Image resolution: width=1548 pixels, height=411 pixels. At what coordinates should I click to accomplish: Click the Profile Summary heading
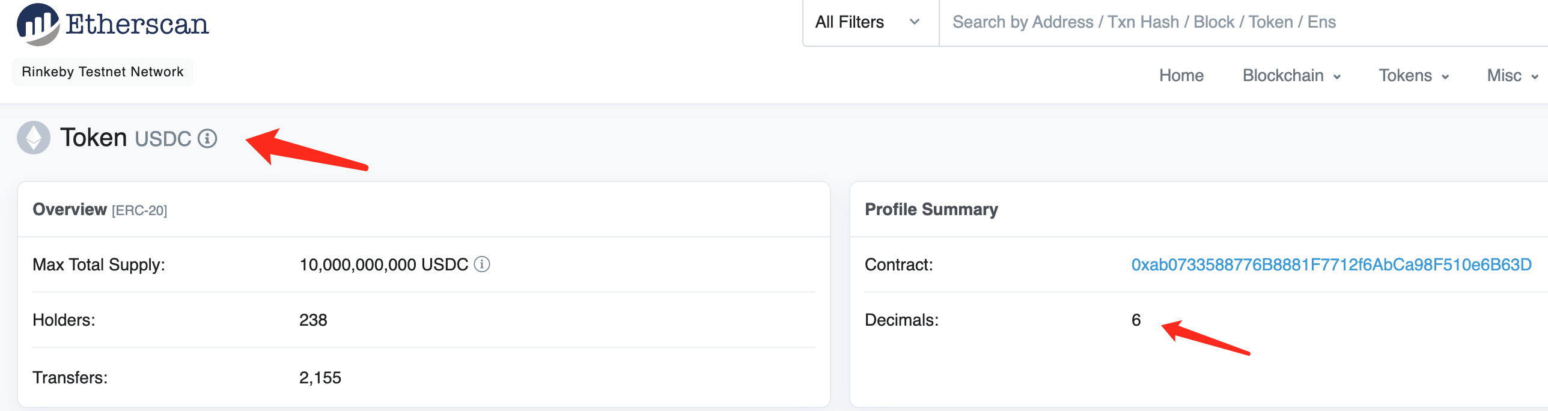click(x=931, y=210)
